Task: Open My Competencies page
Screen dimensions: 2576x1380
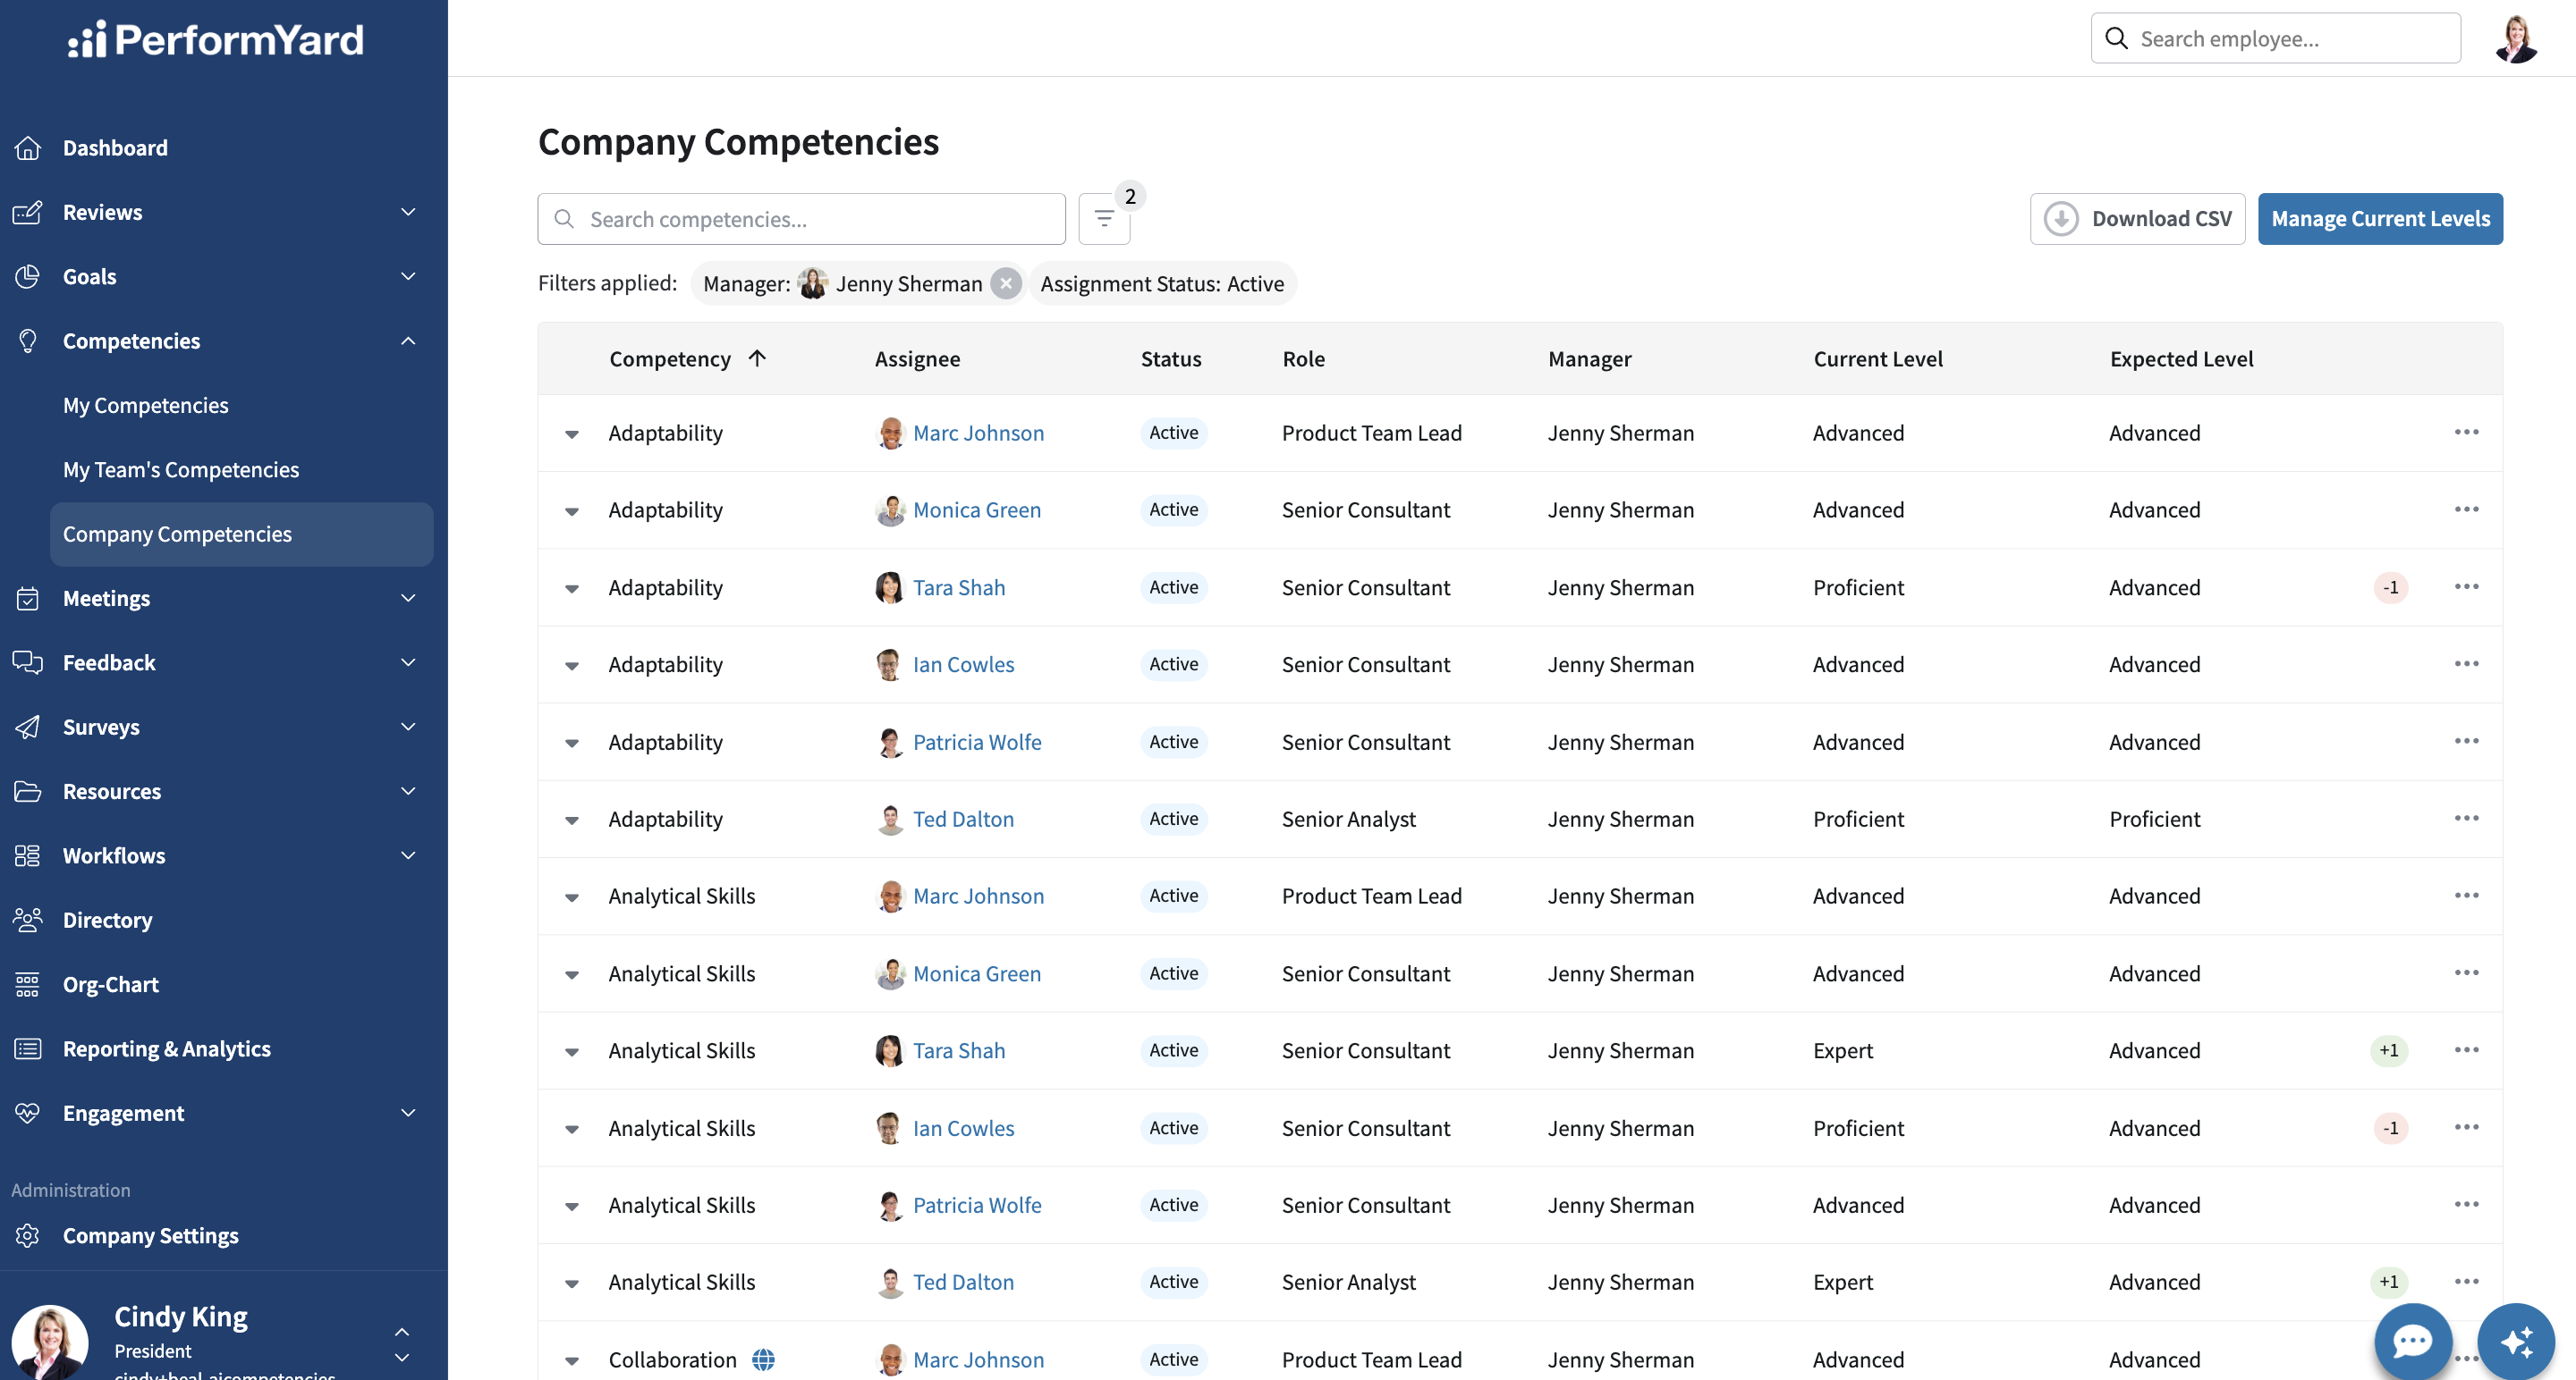Action: pos(146,405)
